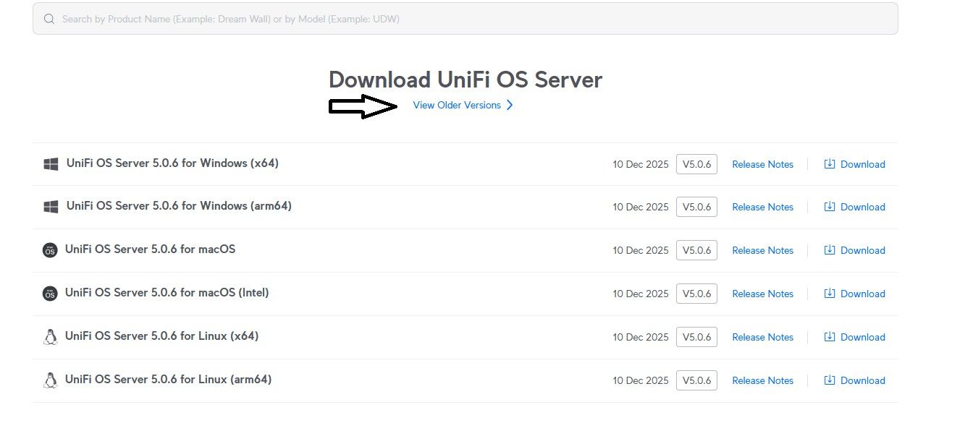Click the search magnifier icon

[49, 20]
